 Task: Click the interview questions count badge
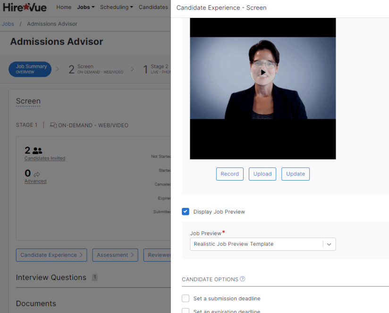click(94, 278)
